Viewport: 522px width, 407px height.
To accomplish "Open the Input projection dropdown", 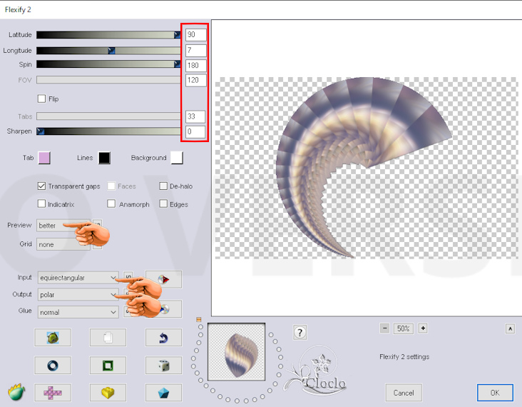I will (x=78, y=277).
